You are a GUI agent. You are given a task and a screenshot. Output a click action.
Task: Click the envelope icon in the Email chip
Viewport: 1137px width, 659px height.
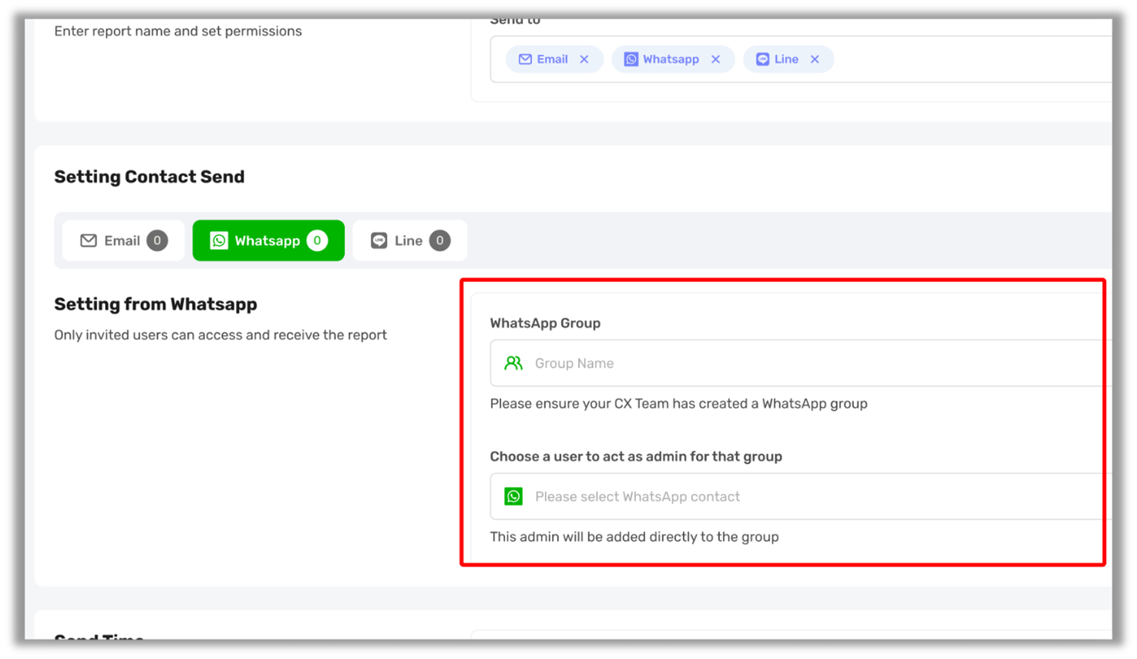click(525, 59)
